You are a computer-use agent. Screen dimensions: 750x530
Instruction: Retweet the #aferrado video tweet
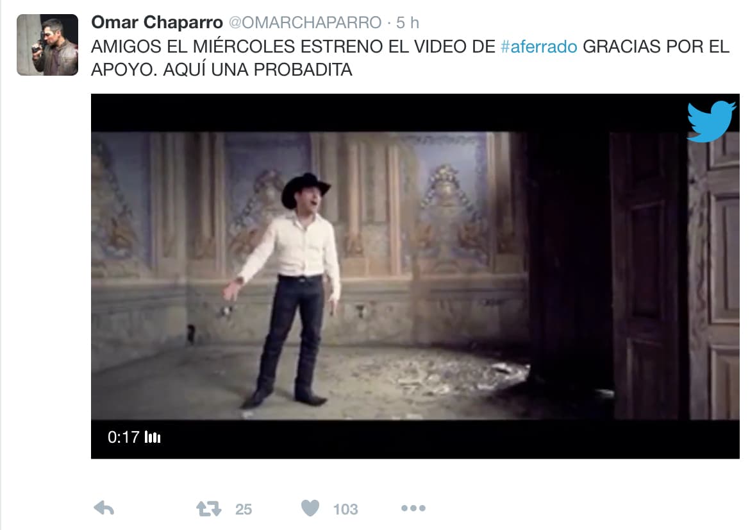click(209, 508)
